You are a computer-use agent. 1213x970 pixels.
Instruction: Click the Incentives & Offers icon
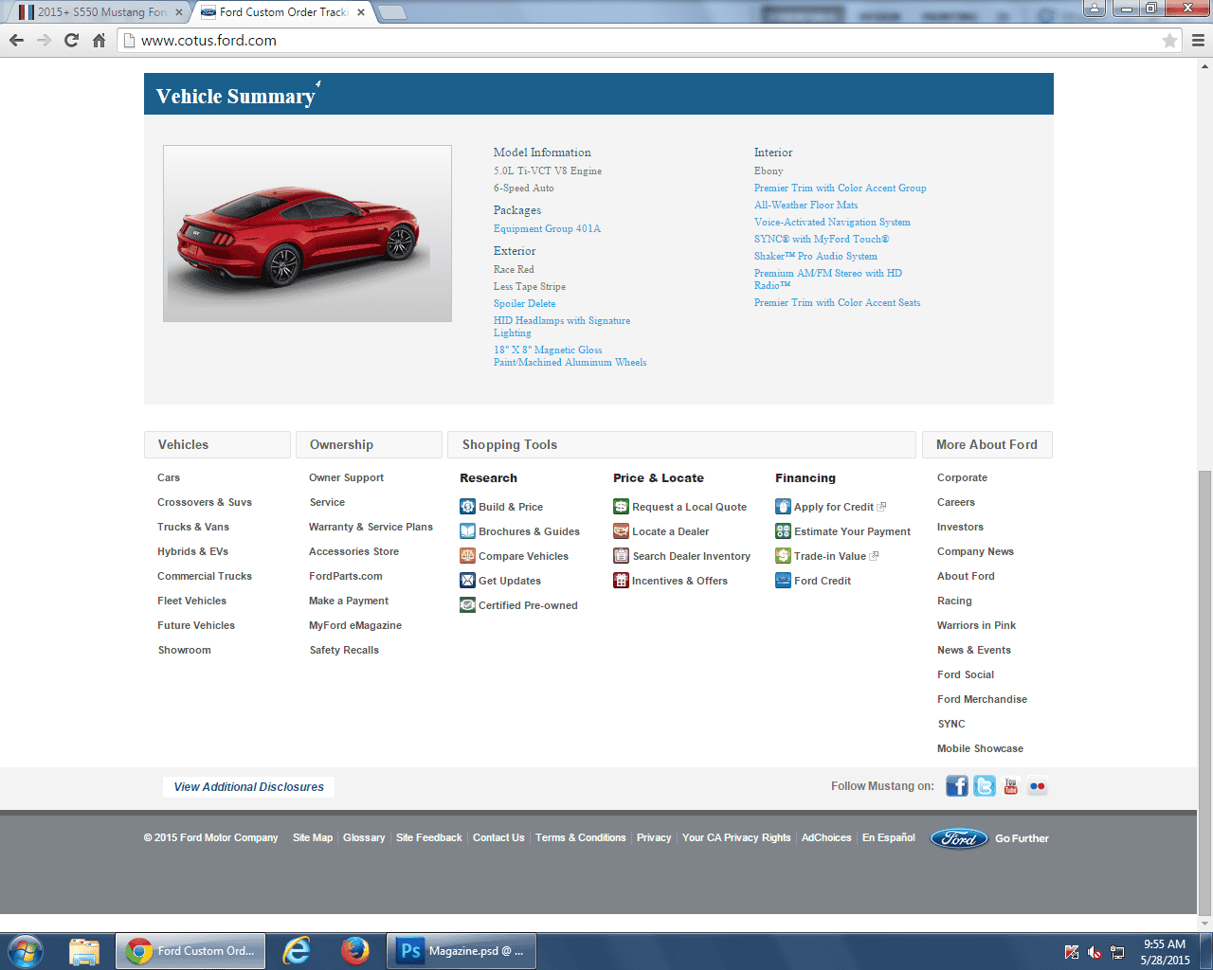[621, 581]
